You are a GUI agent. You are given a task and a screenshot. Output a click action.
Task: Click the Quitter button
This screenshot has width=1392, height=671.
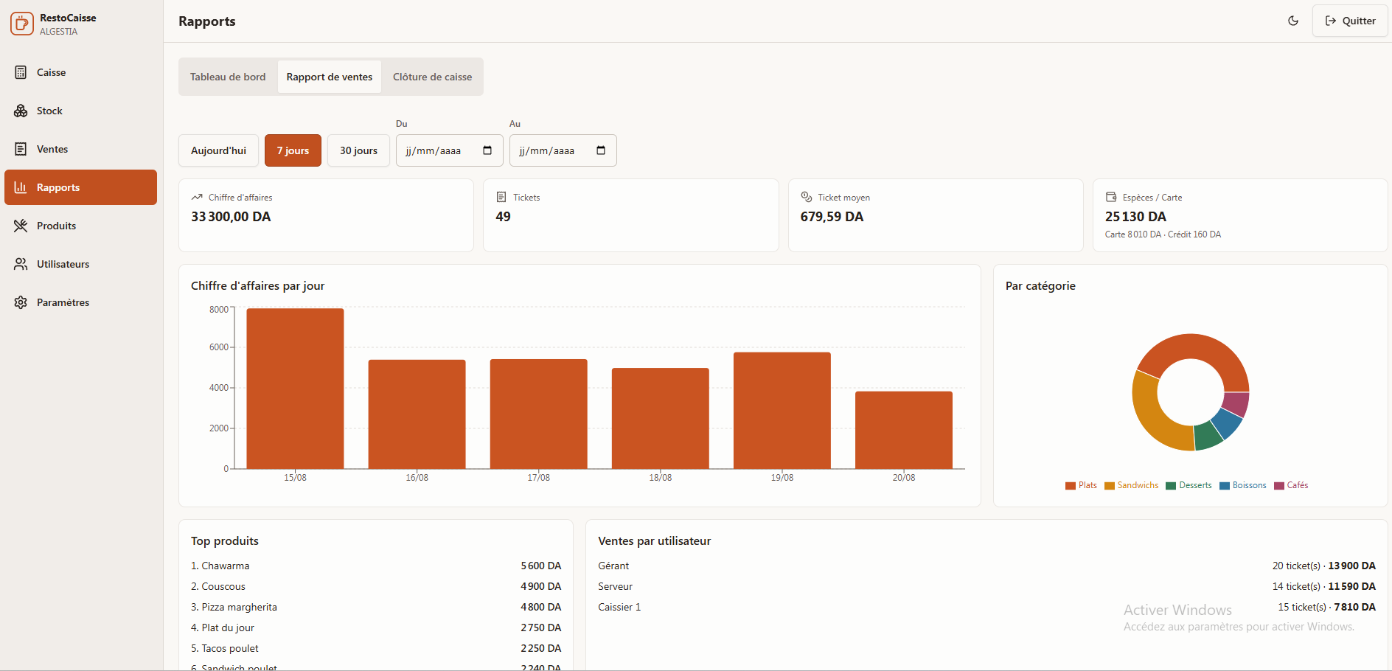[1350, 21]
